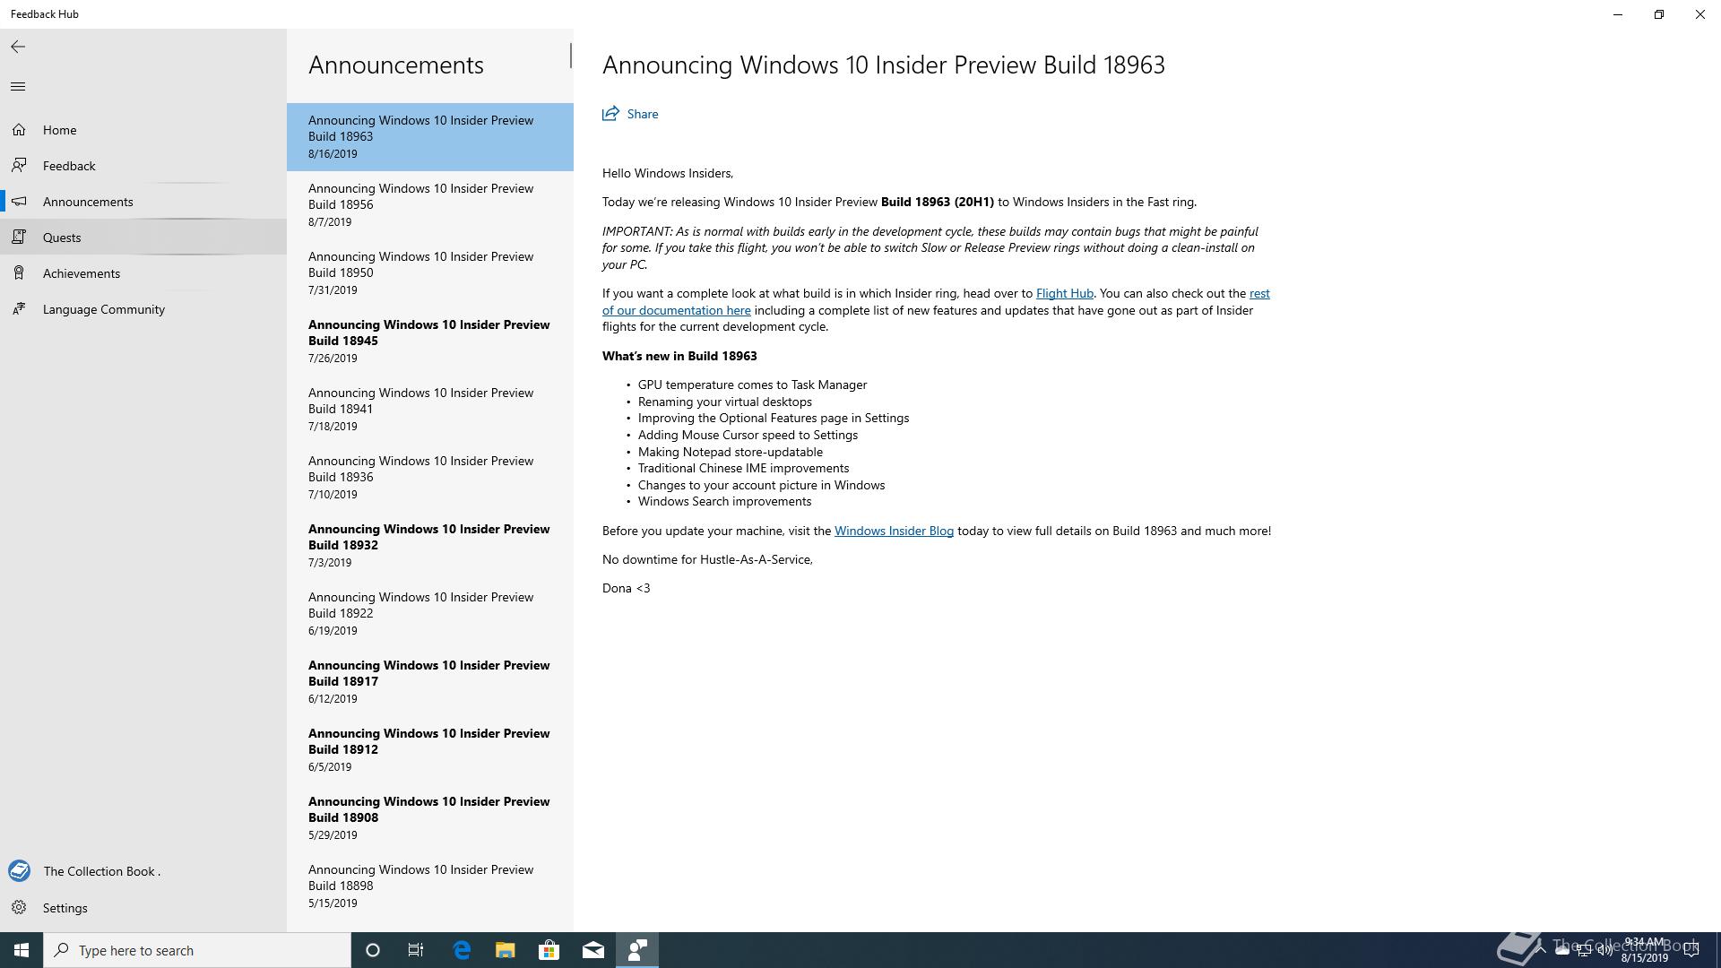
Task: Click the Quests icon in sidebar
Action: click(x=19, y=238)
